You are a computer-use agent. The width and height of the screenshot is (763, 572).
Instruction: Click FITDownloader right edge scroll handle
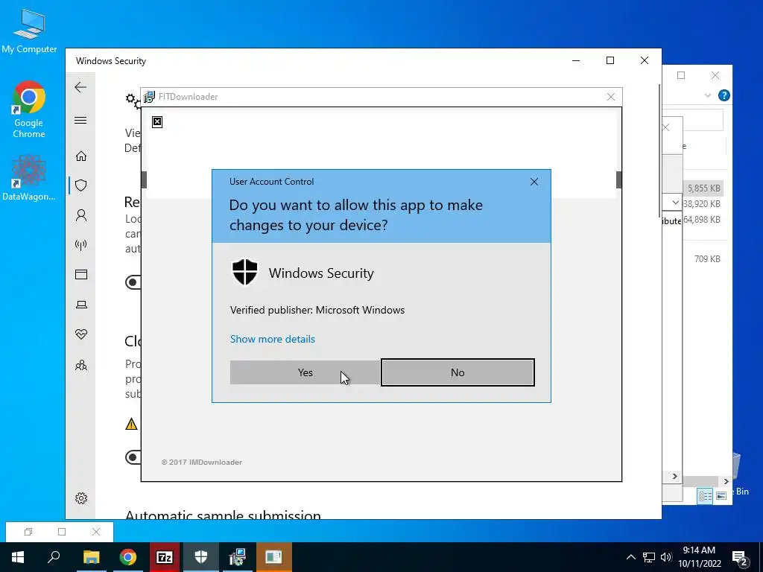coord(618,179)
